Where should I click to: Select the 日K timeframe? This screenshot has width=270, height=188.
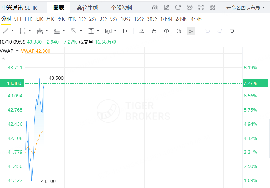(28, 19)
